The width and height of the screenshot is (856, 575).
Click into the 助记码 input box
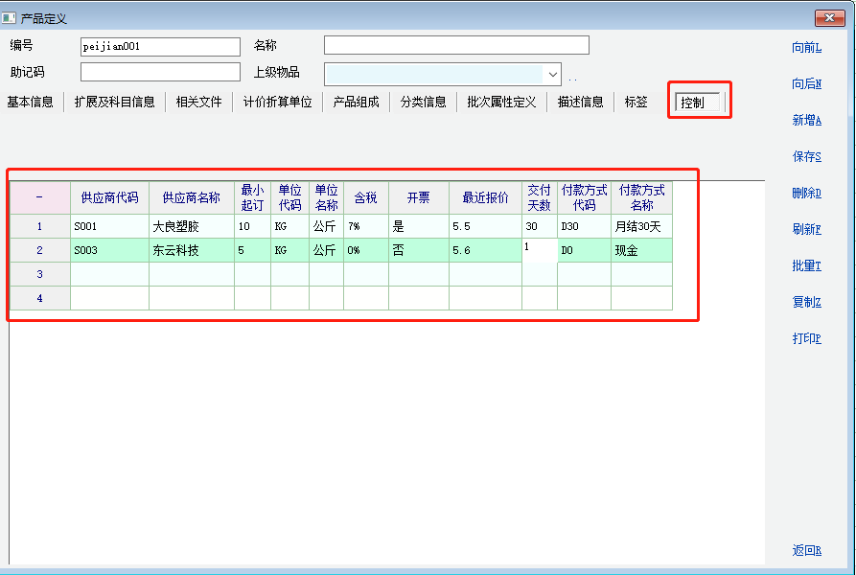click(x=160, y=73)
